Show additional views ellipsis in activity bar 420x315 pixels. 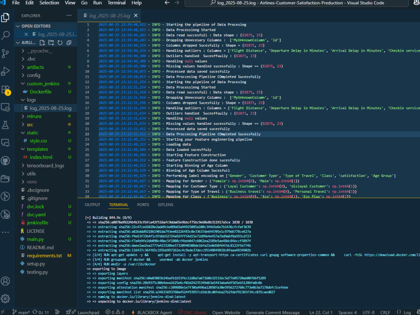click(5, 232)
